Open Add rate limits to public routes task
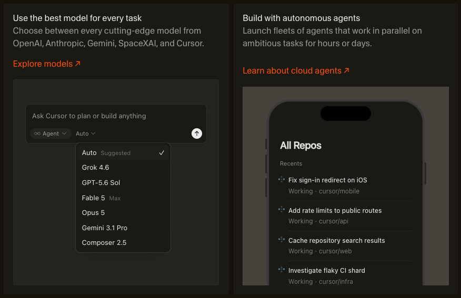This screenshot has width=461, height=298. click(x=345, y=216)
